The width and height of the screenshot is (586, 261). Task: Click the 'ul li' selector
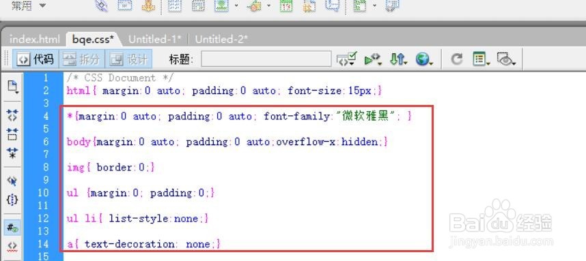click(x=81, y=219)
